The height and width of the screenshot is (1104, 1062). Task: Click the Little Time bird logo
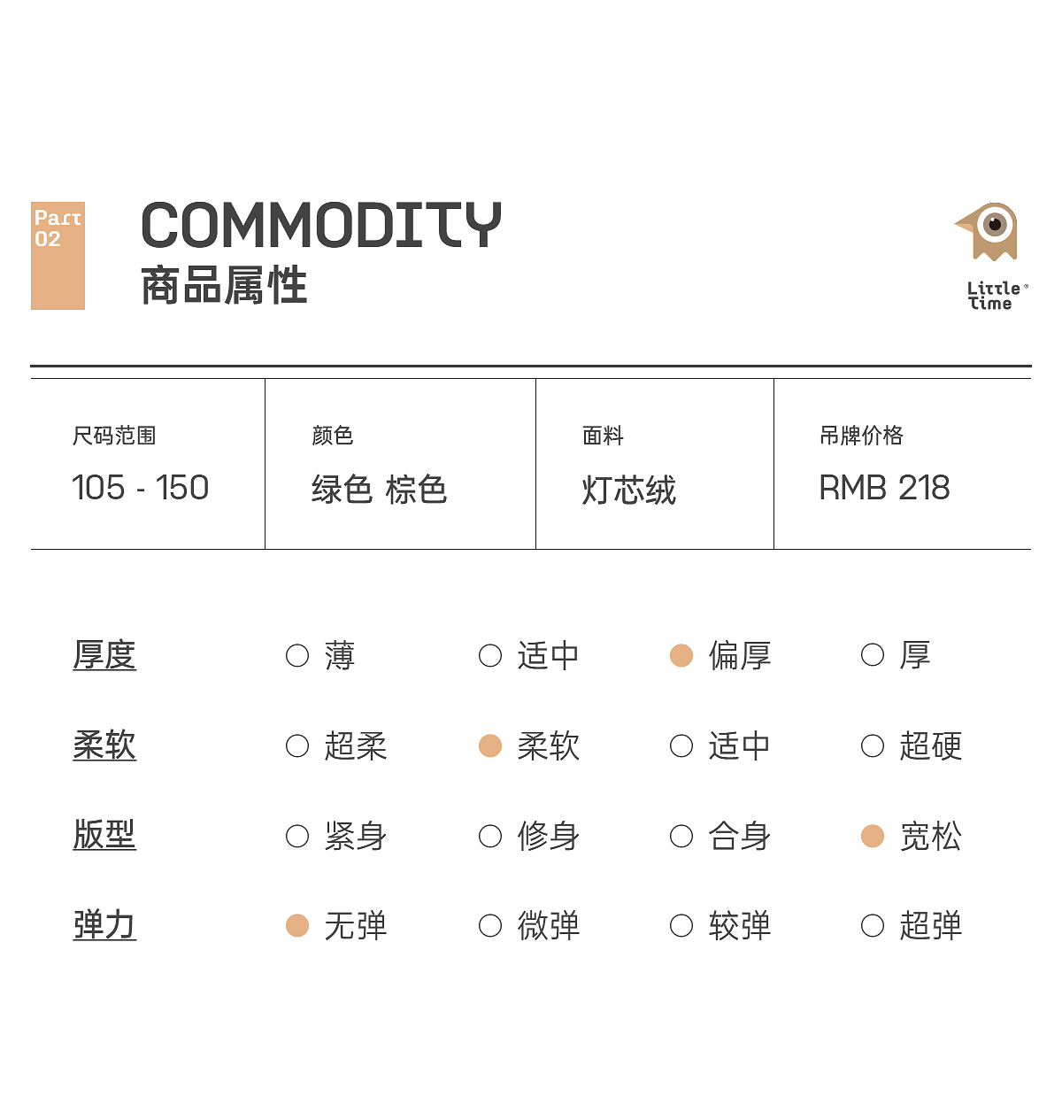(989, 233)
